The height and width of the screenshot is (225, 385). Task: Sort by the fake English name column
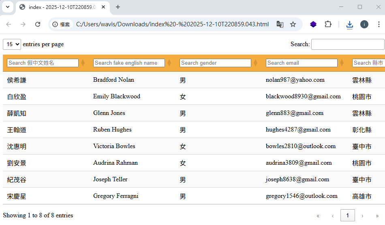pos(169,63)
